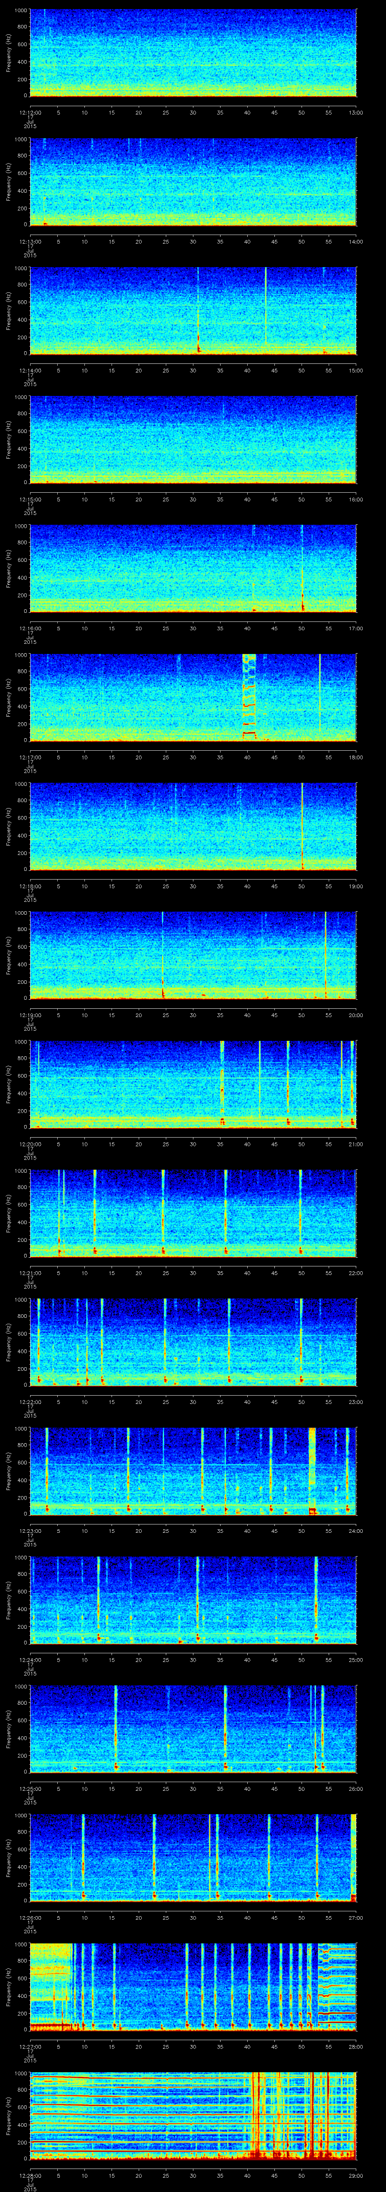Click the "1000" frequency tick of the 12:27:00 panel
This screenshot has width=386, height=2192.
tap(21, 1945)
